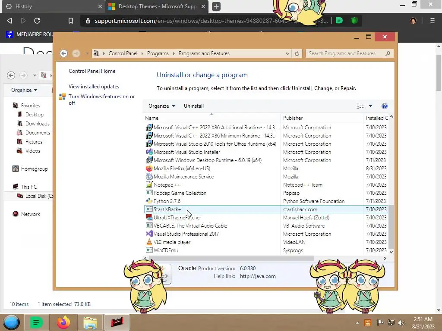The height and width of the screenshot is (331, 442).
Task: Open recent locations dropdown arrow
Action: (x=87, y=53)
